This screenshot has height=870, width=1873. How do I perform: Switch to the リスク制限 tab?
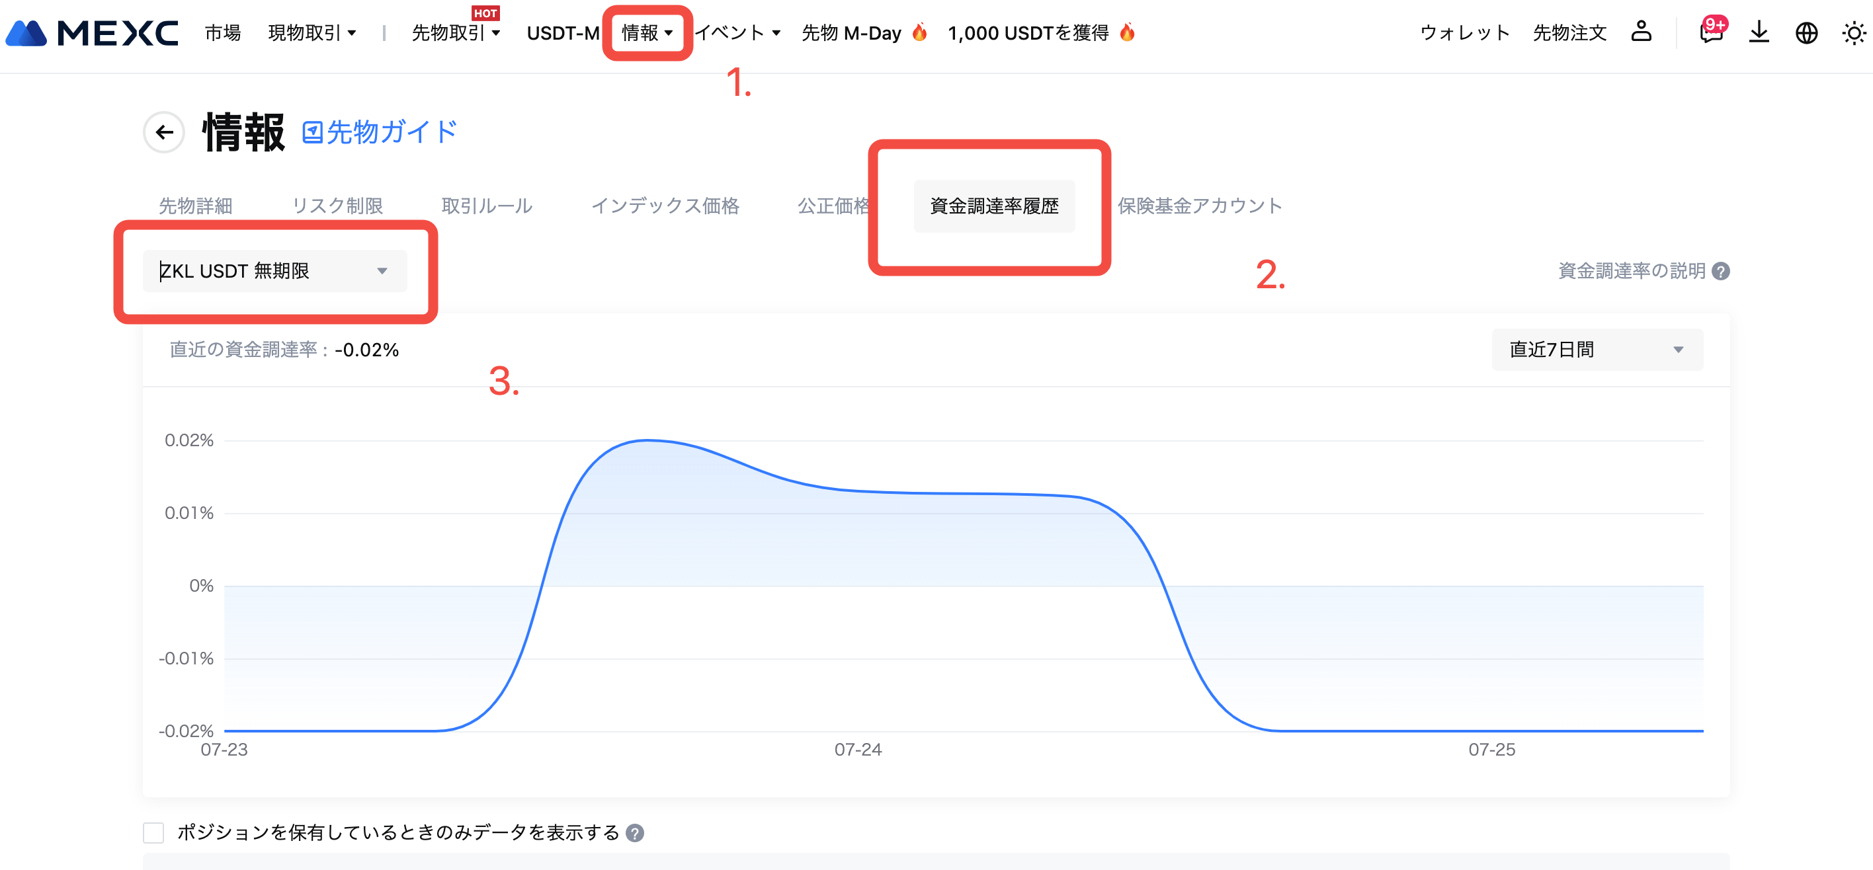point(337,206)
